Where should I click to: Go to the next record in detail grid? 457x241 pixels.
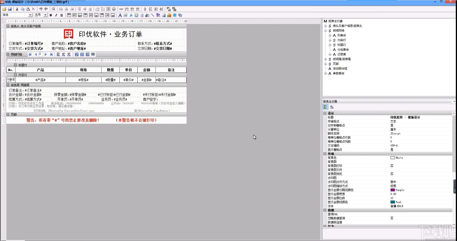pos(46,54)
